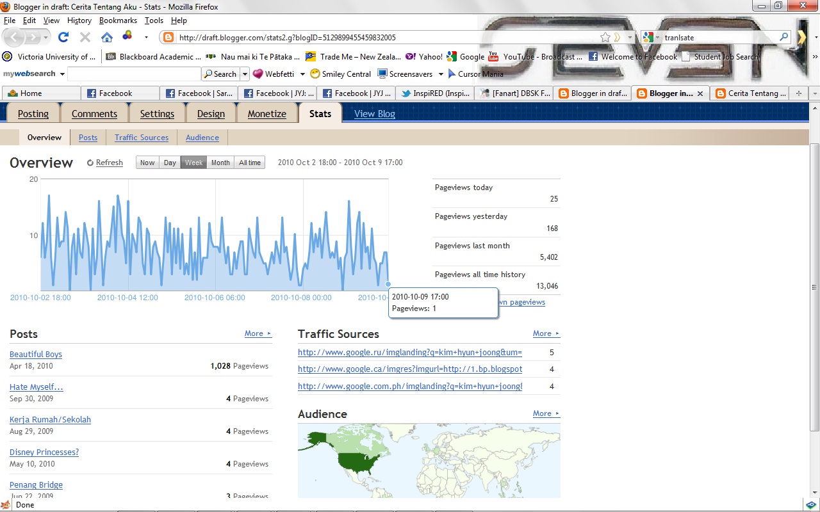Click the mywebsearch input field
The image size is (820, 512).
pyautogui.click(x=134, y=74)
